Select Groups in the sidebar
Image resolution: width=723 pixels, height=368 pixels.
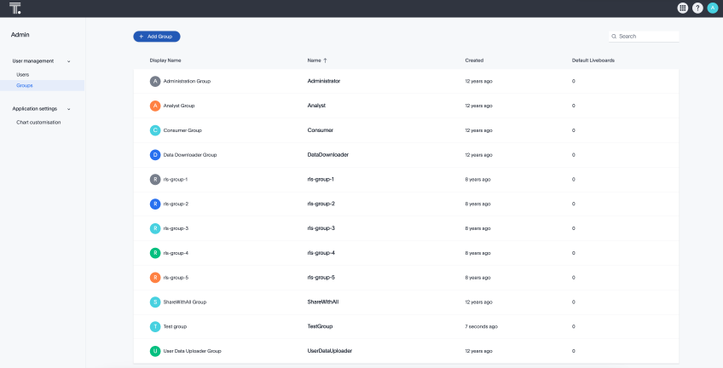click(x=25, y=85)
